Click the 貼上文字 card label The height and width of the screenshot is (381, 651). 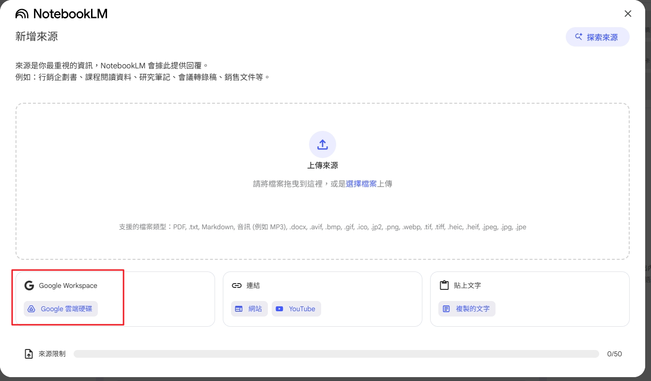467,286
